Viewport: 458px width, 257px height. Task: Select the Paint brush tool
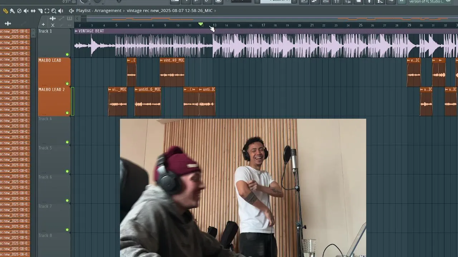(12, 11)
